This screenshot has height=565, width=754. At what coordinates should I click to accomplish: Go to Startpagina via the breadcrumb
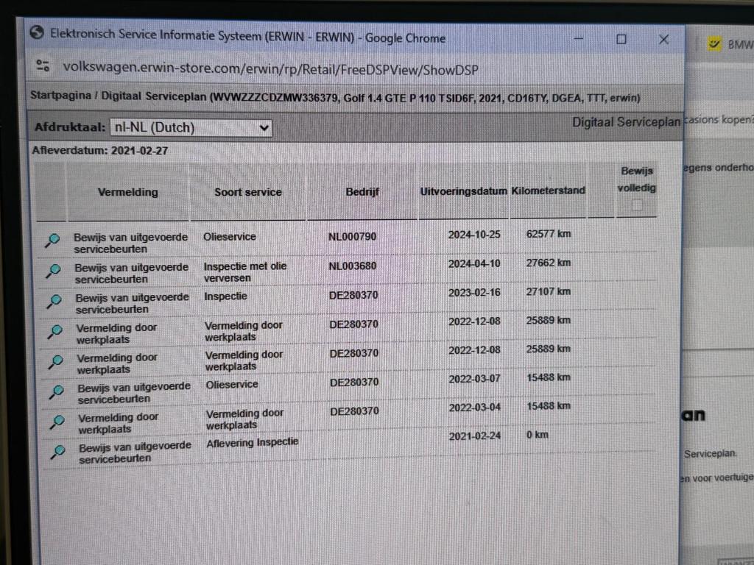pos(62,96)
